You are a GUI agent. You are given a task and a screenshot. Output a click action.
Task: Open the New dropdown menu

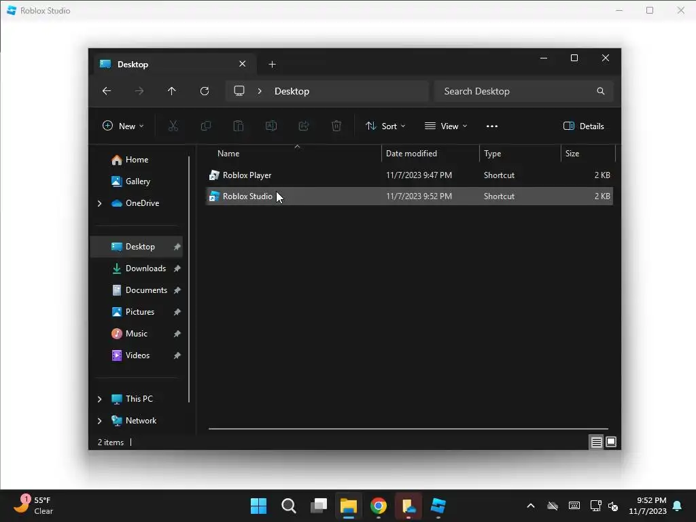(123, 126)
